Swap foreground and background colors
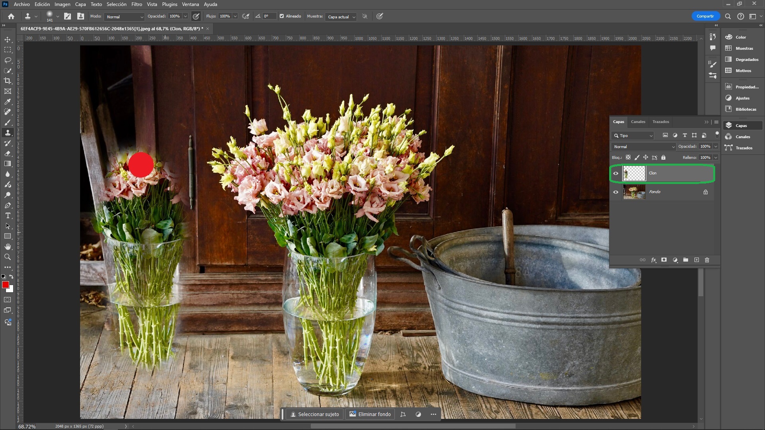 click(11, 276)
